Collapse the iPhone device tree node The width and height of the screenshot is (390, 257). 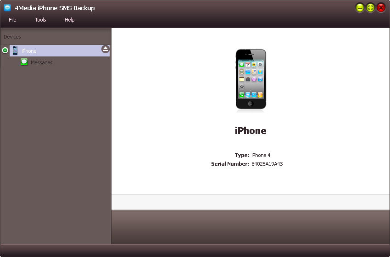(x=5, y=50)
